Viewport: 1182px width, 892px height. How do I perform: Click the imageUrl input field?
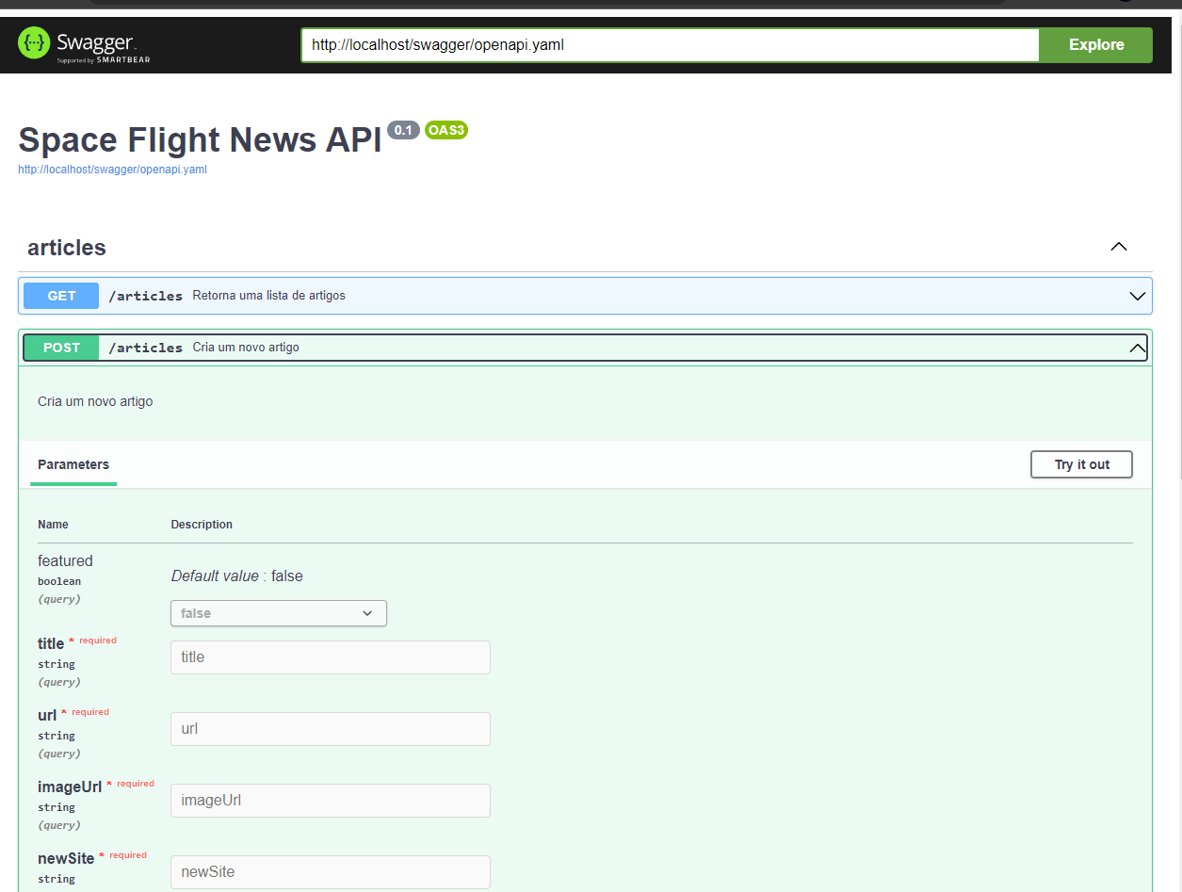click(x=331, y=801)
